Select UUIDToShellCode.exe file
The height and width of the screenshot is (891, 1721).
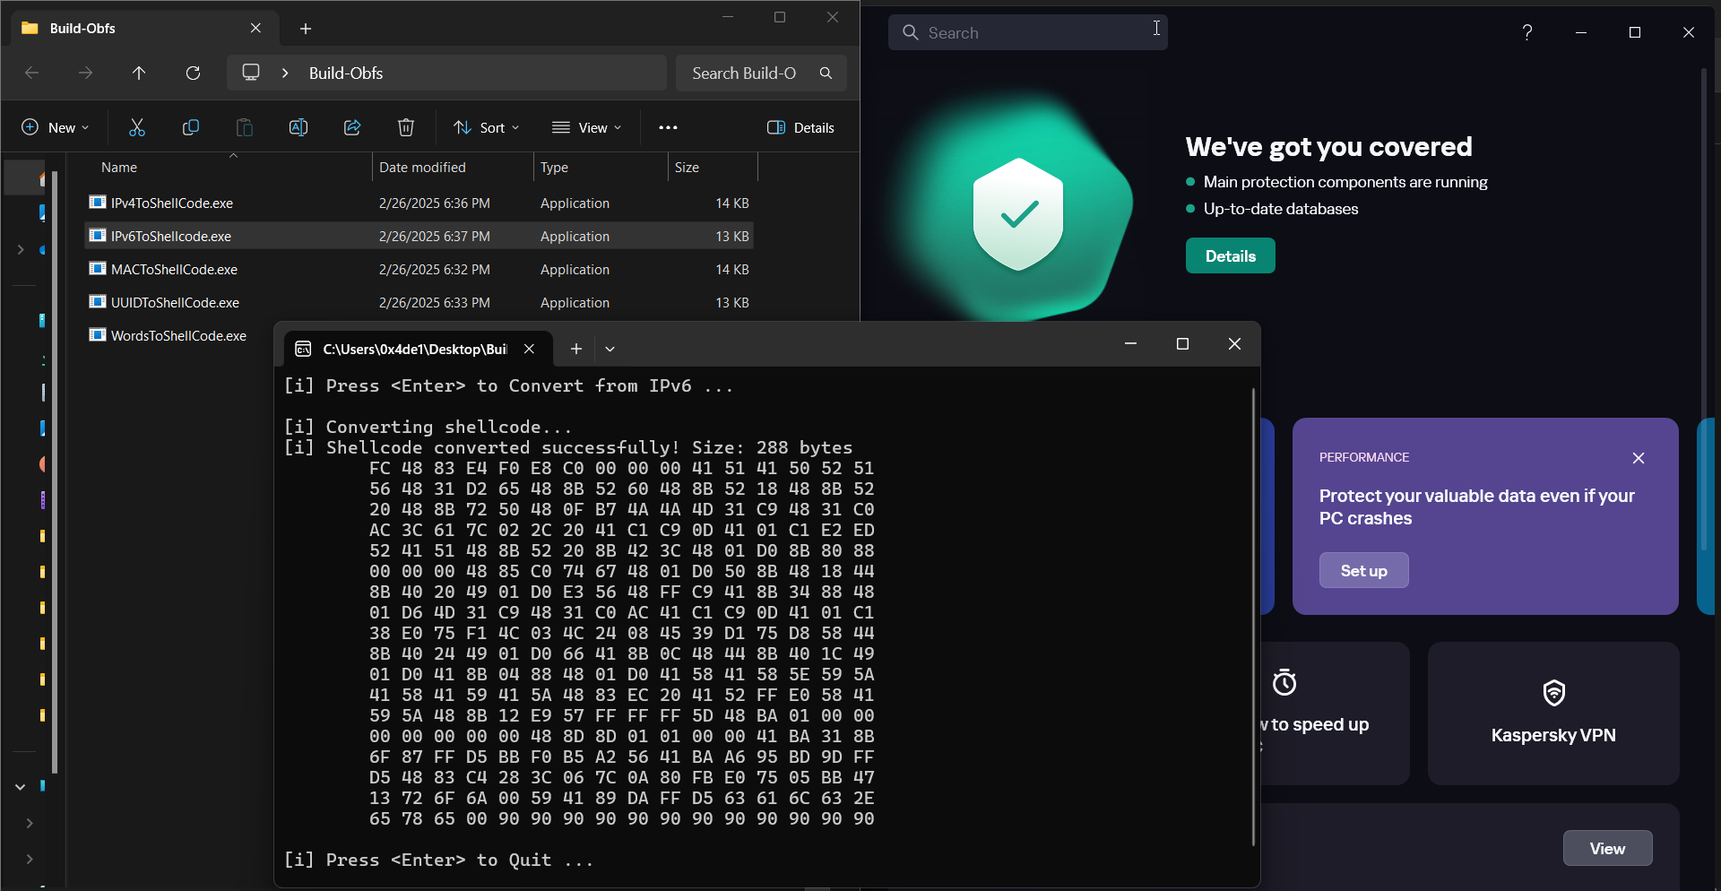[419, 302]
